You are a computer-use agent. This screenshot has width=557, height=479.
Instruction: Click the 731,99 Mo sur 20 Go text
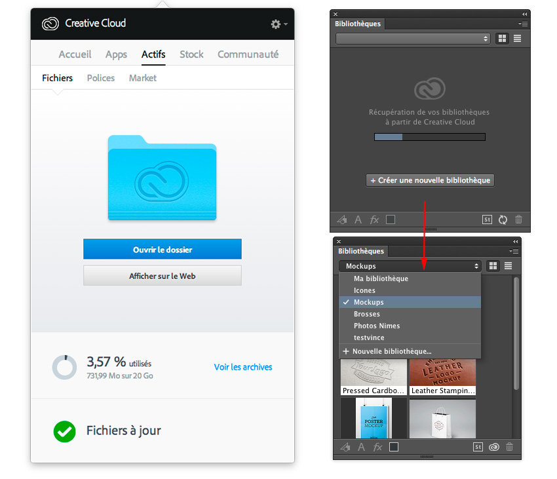[120, 376]
